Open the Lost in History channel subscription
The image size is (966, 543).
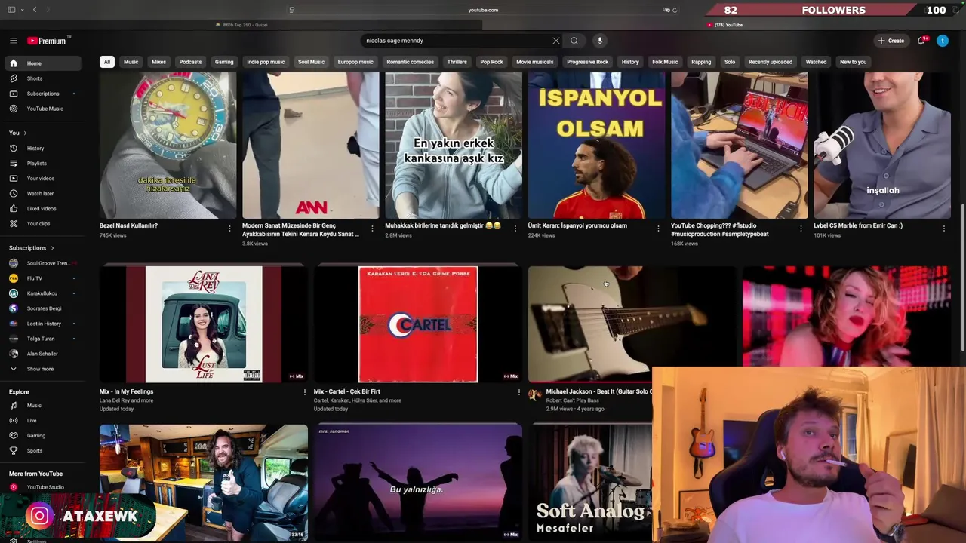42,324
